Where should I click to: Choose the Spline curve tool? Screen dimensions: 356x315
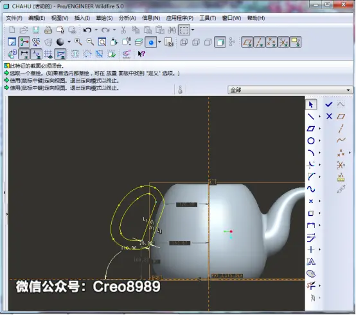pos(311,189)
